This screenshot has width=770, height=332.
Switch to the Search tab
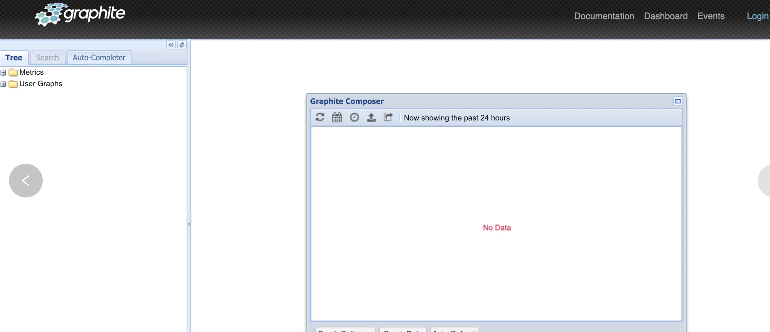pyautogui.click(x=47, y=57)
